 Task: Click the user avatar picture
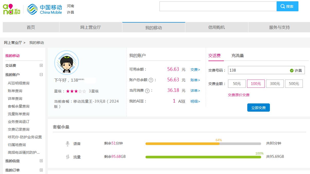(x=67, y=63)
